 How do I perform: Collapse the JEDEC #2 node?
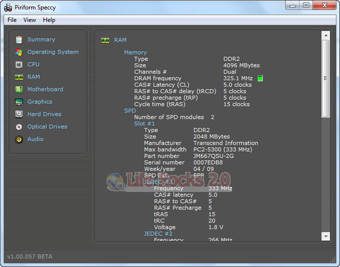pyautogui.click(x=158, y=234)
